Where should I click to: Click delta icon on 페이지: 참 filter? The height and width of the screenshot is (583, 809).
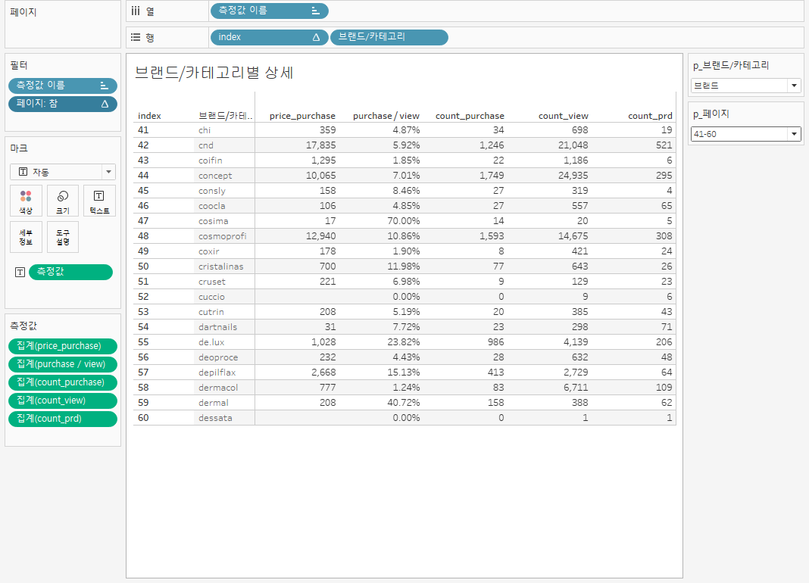point(105,104)
